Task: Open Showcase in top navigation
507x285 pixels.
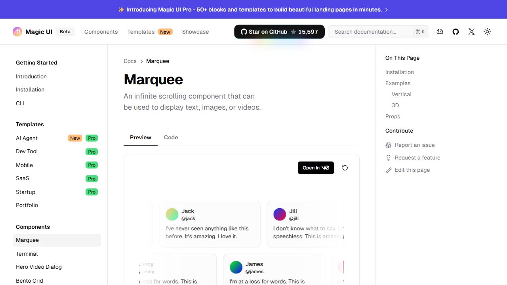Action: coord(195,32)
